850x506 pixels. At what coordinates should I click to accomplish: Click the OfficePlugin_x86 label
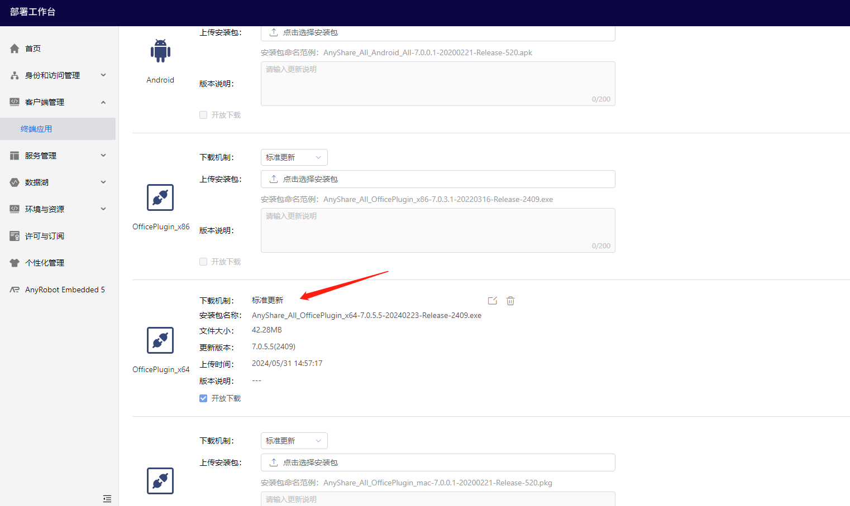click(161, 227)
